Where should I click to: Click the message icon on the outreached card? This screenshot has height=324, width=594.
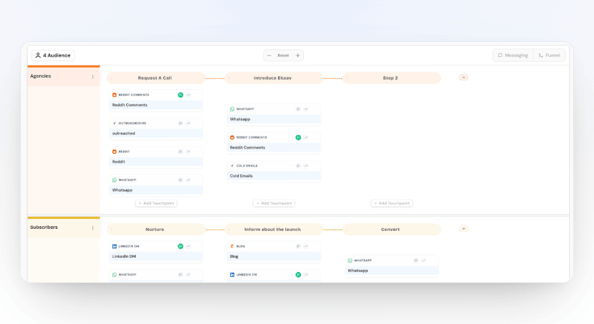click(x=180, y=123)
